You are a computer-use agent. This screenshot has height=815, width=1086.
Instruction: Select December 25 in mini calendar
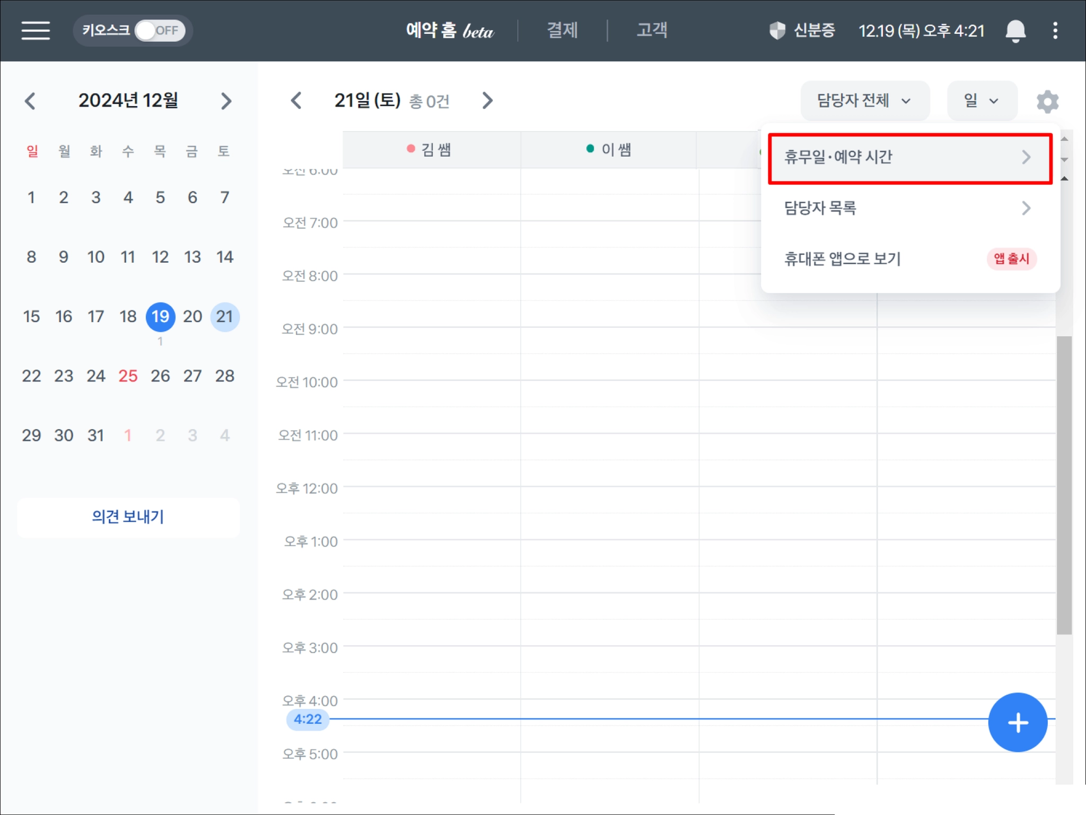point(128,376)
